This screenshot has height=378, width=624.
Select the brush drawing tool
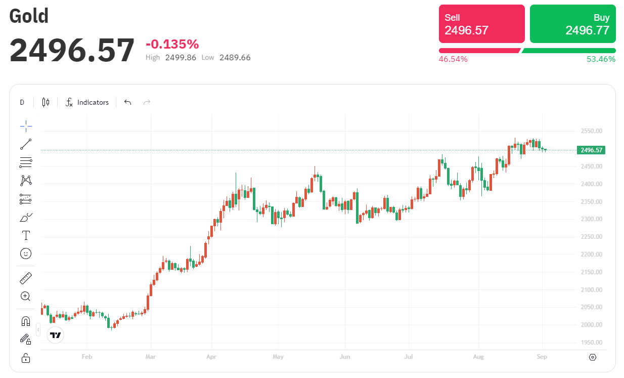tap(26, 217)
